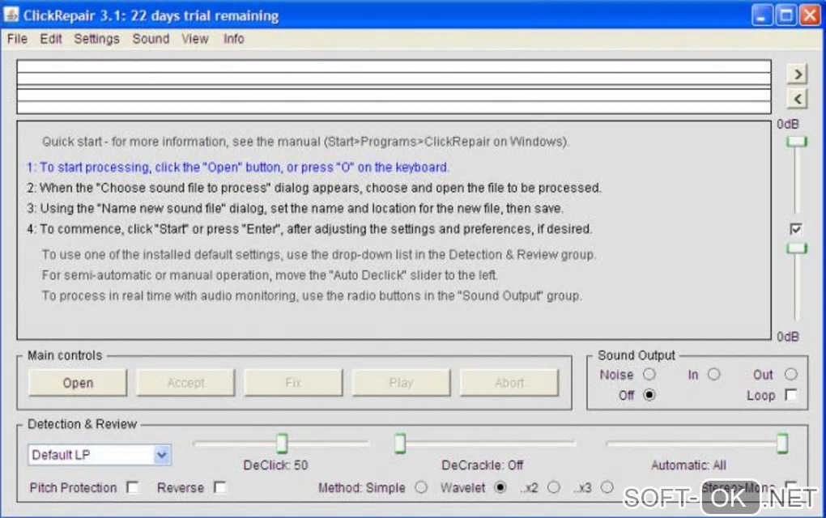
Task: Click the 'Quick start' information line
Action: [305, 142]
